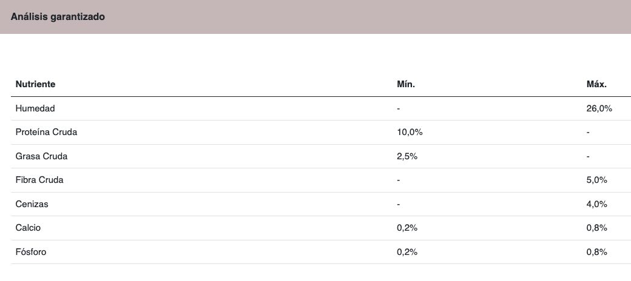Image resolution: width=631 pixels, height=281 pixels.
Task: Click the 5,0% Fibra Cruda maximum value
Action: click(x=597, y=180)
